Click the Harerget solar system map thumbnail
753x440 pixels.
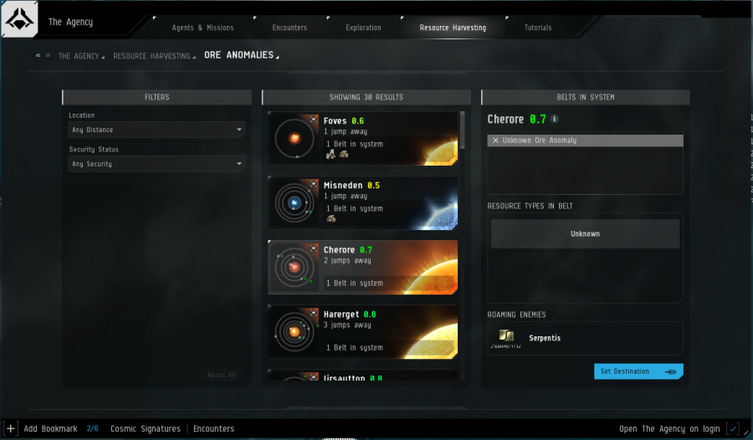coord(295,331)
